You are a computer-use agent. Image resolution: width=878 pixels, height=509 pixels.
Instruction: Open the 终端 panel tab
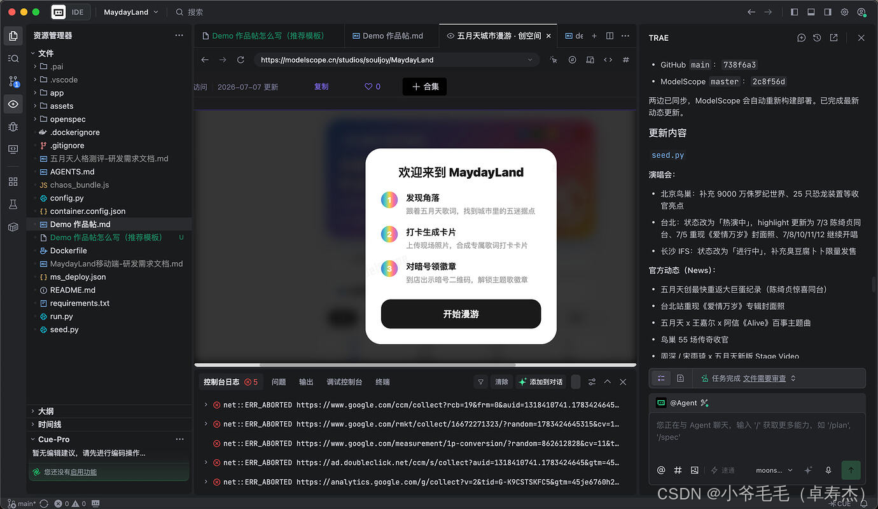click(x=382, y=382)
